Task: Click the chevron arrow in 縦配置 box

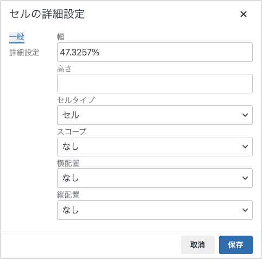Action: click(x=245, y=210)
